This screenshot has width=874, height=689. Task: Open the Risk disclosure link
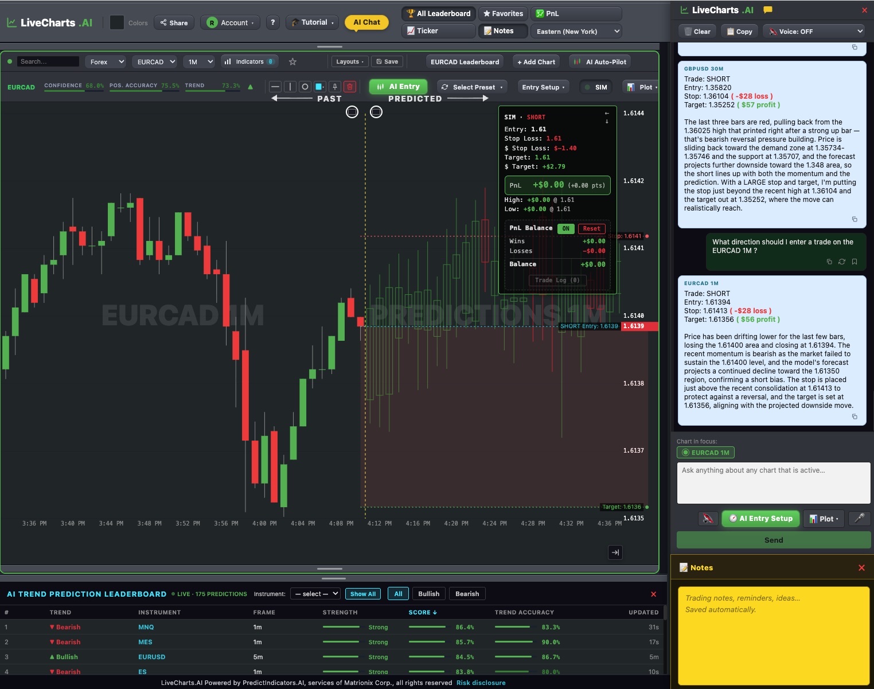click(481, 683)
